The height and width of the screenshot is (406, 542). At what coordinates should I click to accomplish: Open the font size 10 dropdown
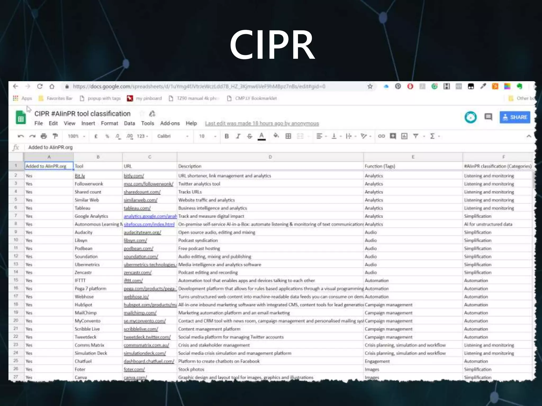(x=208, y=136)
